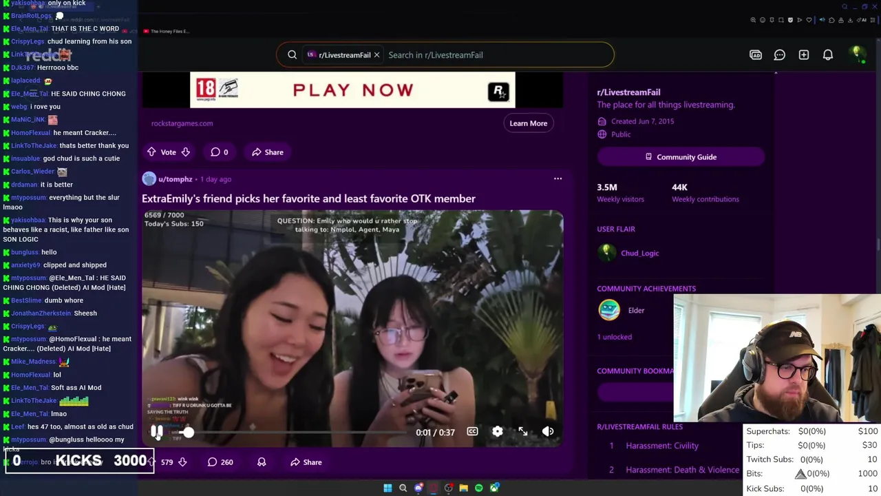Screen dimensions: 881x496
Task: Pause the video with the player's pause button
Action: [x=157, y=432]
